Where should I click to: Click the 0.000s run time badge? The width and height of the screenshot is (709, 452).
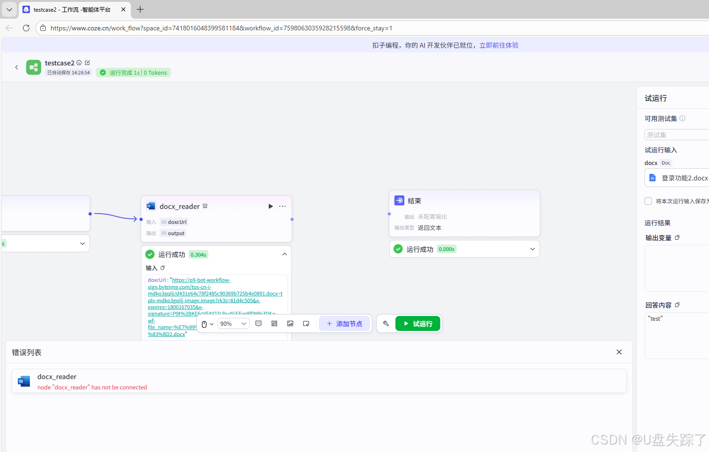coord(446,249)
